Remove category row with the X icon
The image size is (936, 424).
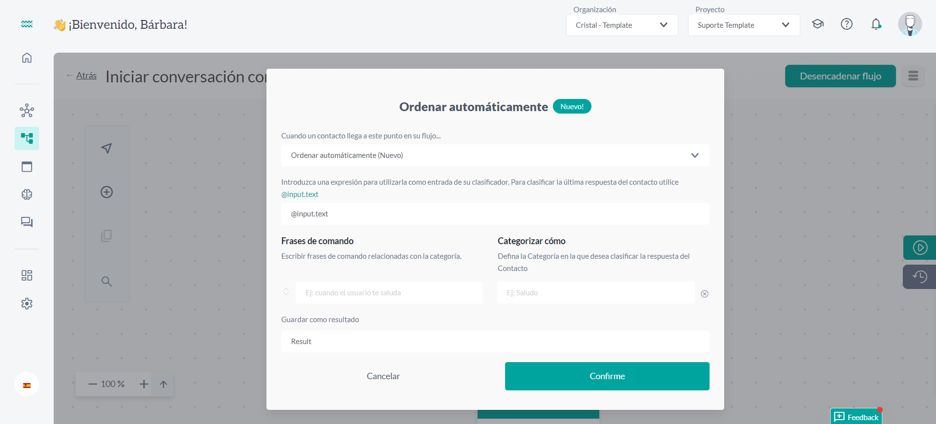click(x=704, y=294)
